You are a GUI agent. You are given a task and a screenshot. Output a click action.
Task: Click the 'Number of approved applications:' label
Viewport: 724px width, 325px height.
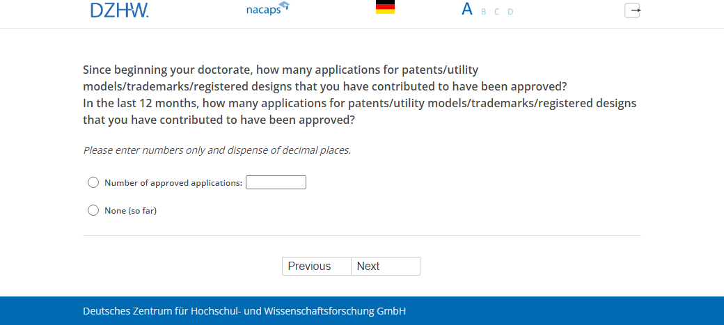pos(173,183)
